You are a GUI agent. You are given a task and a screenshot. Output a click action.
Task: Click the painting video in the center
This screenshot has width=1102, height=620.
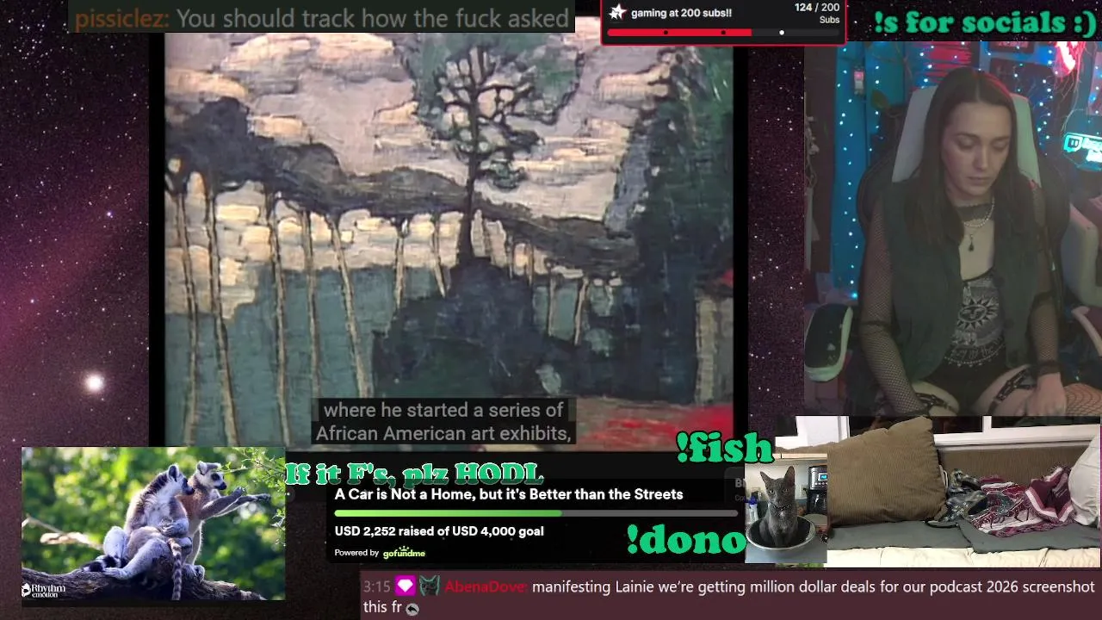449,232
